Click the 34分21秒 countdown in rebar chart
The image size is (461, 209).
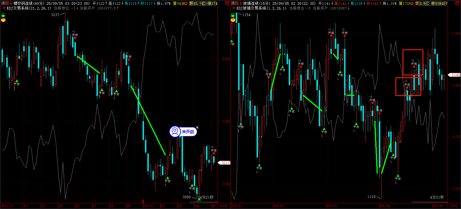click(206, 197)
